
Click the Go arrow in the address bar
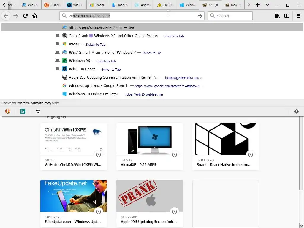[200, 16]
